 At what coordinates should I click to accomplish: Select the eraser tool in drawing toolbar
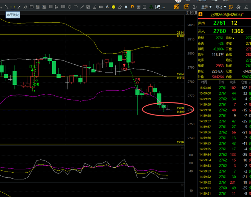120,7
